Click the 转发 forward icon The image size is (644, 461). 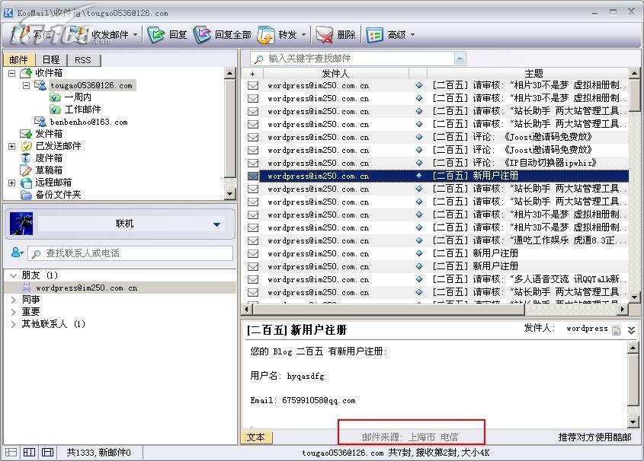(266, 35)
